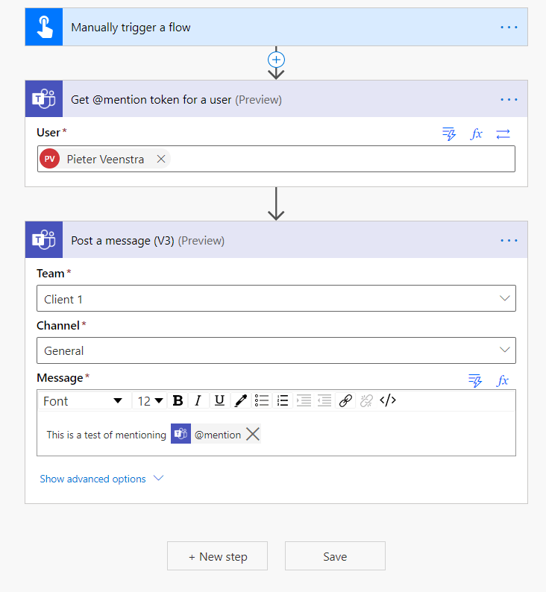
Task: Click the @mention token in the message
Action: click(x=217, y=435)
